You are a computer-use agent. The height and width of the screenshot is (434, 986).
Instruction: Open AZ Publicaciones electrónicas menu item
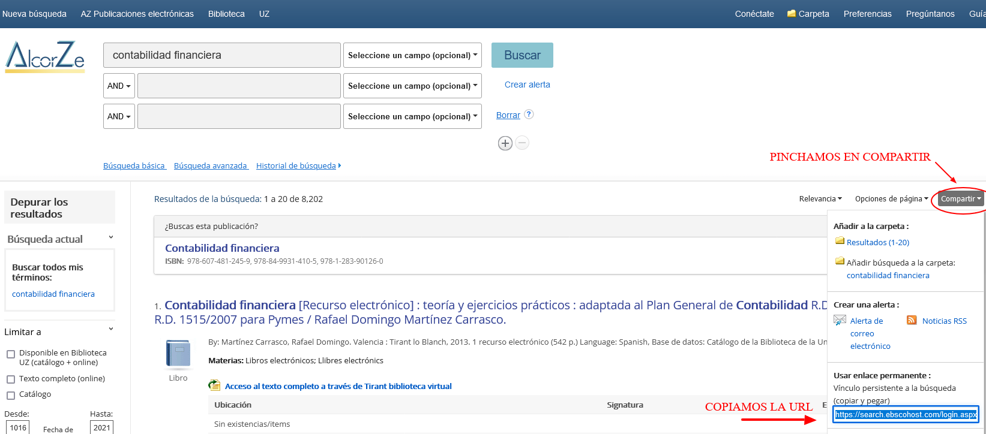[137, 14]
